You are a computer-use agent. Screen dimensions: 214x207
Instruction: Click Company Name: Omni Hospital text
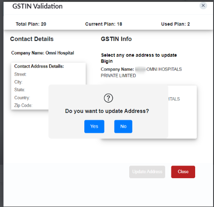coord(43,53)
